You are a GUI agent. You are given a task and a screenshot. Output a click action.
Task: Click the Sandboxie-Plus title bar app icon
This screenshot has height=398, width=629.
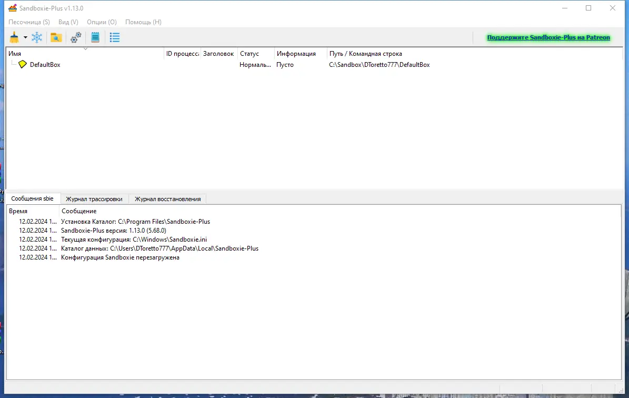coord(13,8)
